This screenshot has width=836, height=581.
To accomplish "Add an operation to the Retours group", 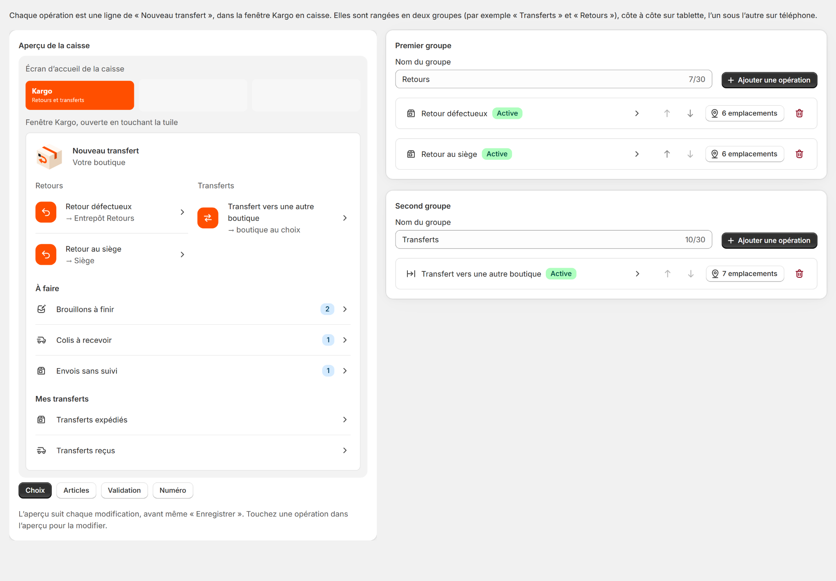I will pyautogui.click(x=769, y=80).
